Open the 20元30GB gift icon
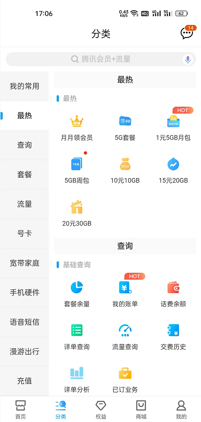Screen dimensions: 201x422 click(x=77, y=207)
